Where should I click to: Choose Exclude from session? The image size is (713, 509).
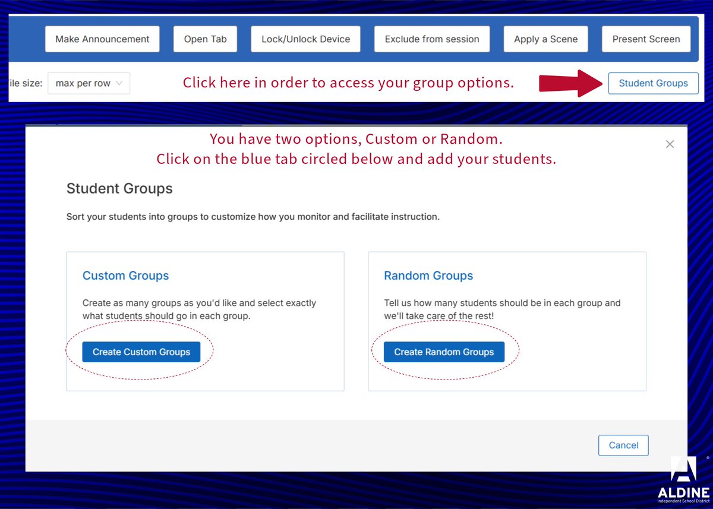pos(432,39)
